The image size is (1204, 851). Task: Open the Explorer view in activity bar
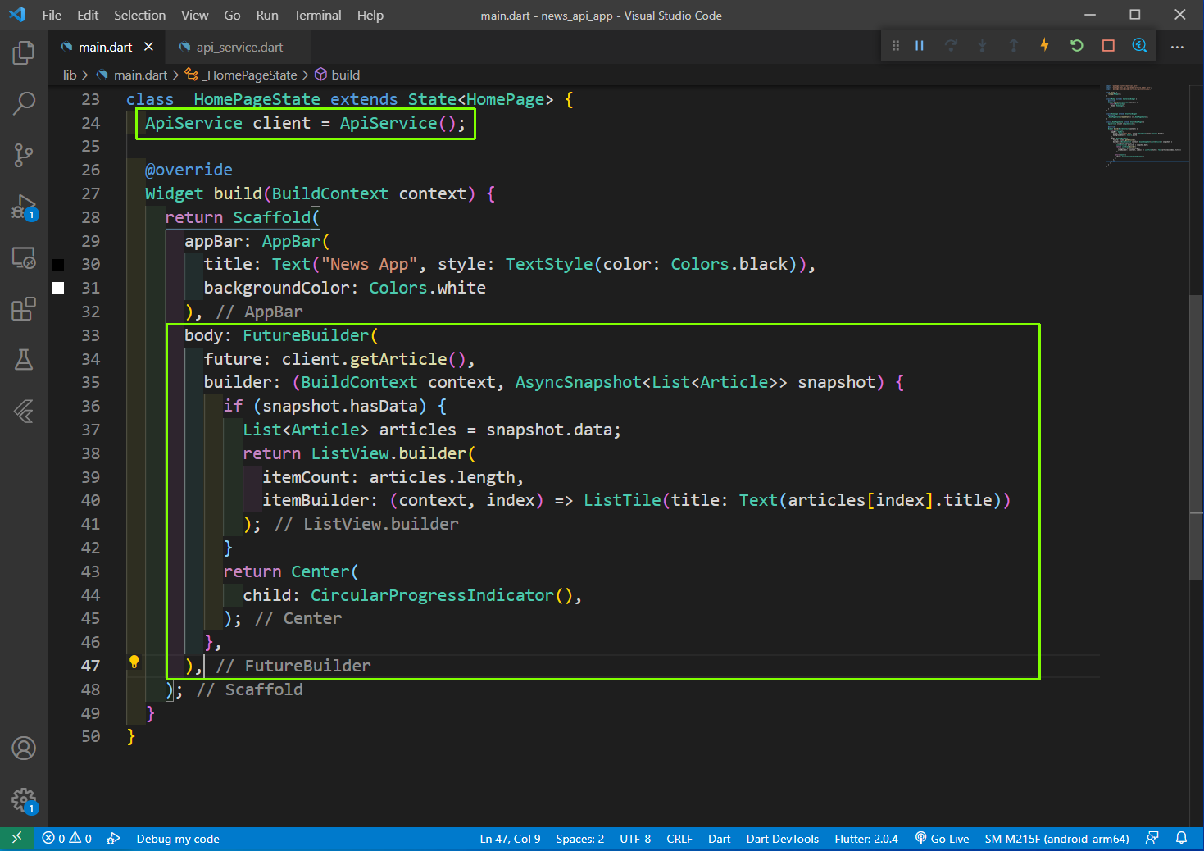[24, 53]
